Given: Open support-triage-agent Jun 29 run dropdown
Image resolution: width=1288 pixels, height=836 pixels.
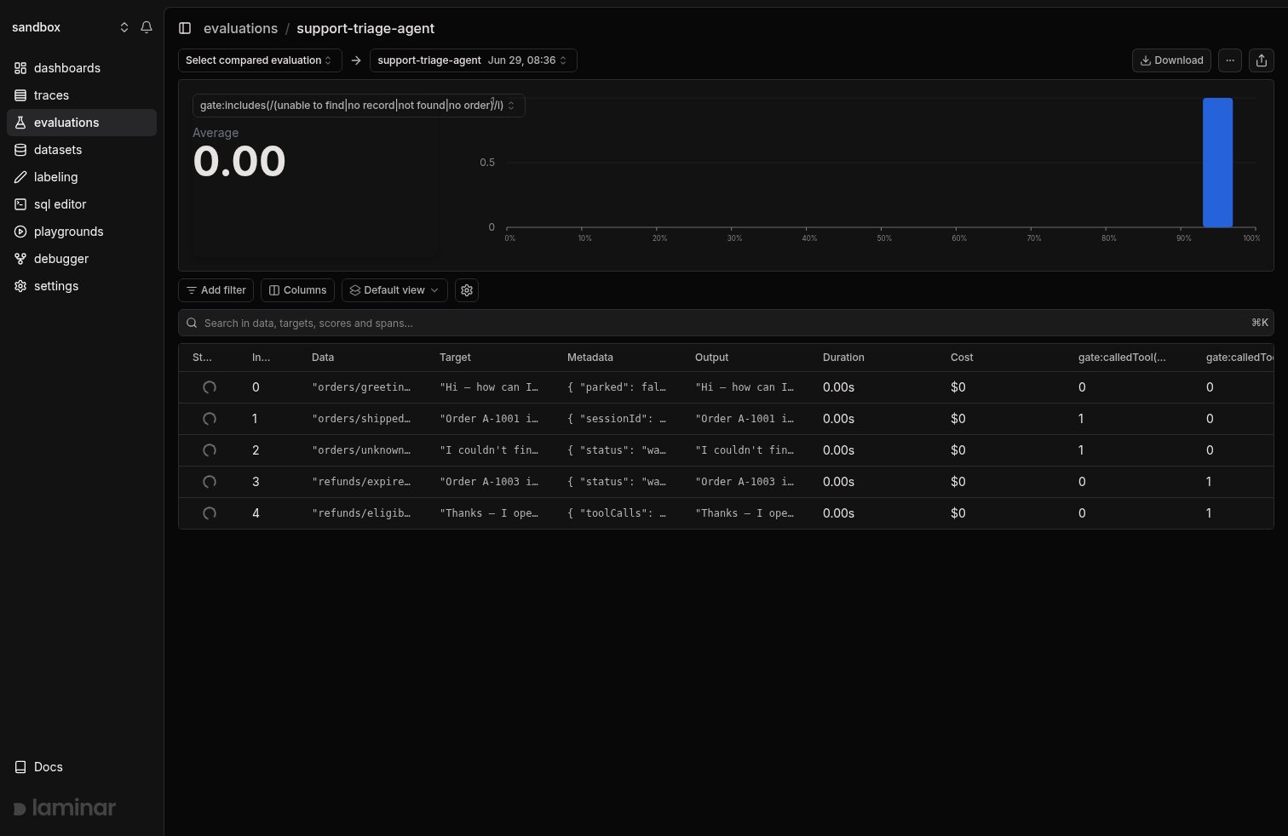Looking at the screenshot, I should pos(473,60).
